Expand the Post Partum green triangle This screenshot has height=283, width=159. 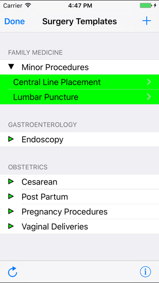[11, 196]
